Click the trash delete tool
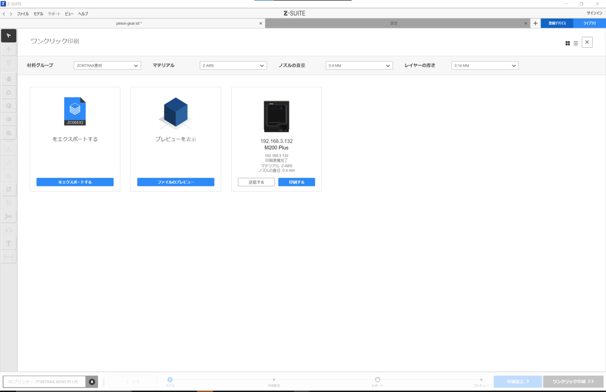Screen dimensions: 606x392 (9, 63)
